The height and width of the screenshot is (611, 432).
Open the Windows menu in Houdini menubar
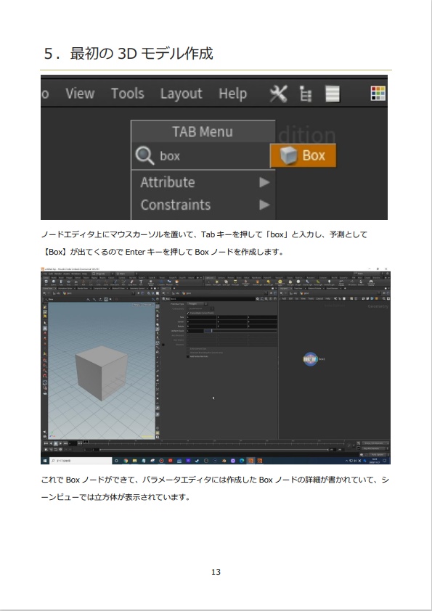76,274
